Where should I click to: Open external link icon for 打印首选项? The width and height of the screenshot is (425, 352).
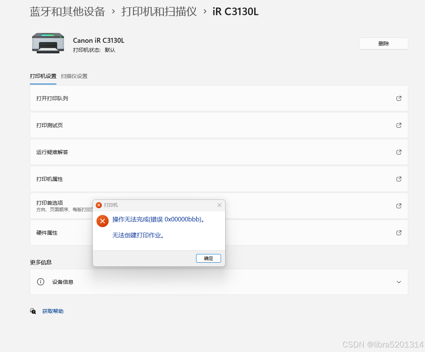(399, 206)
